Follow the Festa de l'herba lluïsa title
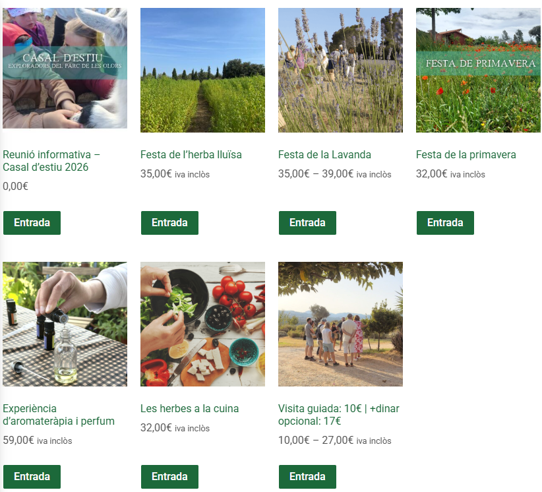 191,154
